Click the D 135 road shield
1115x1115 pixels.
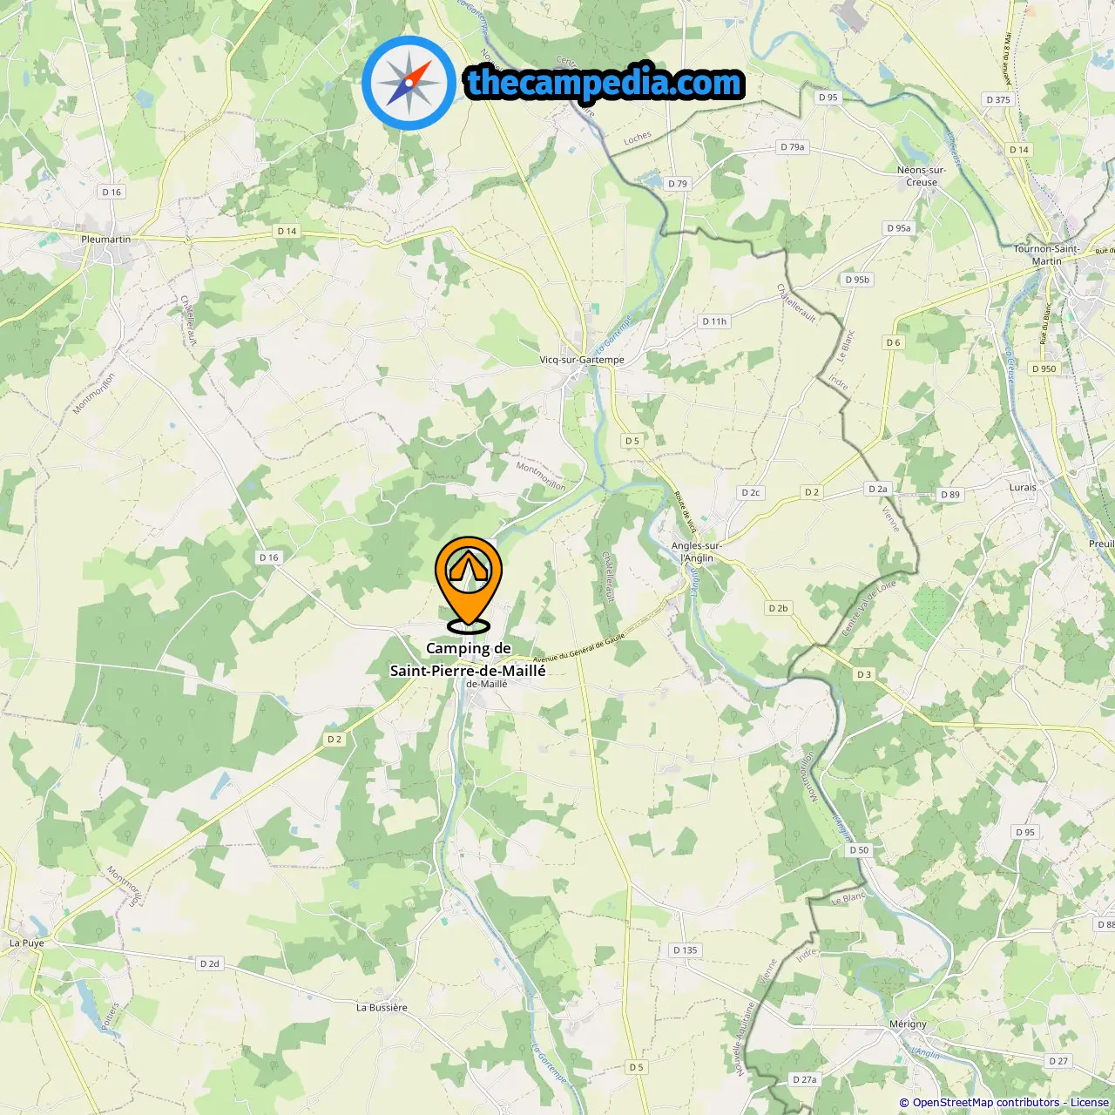686,950
